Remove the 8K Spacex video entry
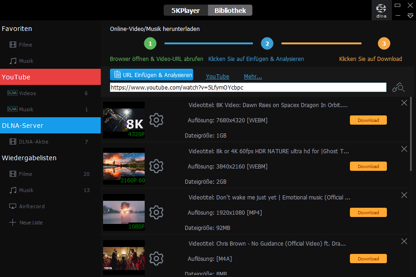The image size is (416, 277). pos(404,103)
